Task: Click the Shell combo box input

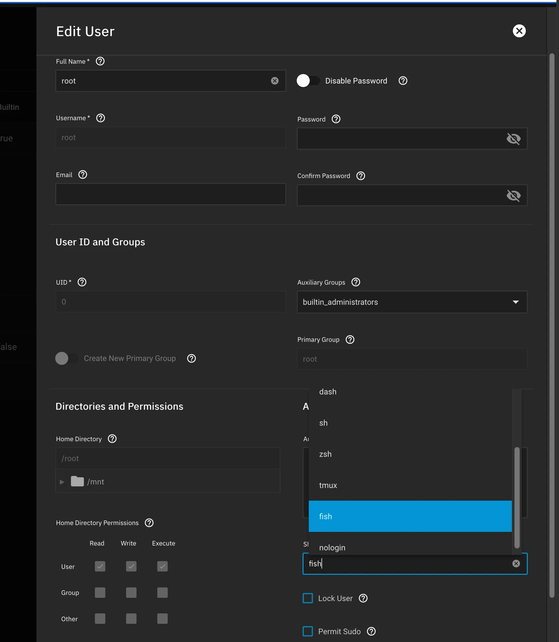Action: [409, 564]
